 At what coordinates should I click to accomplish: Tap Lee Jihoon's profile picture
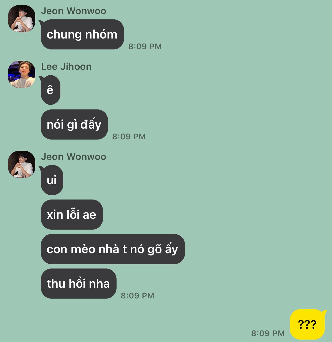coord(22,74)
